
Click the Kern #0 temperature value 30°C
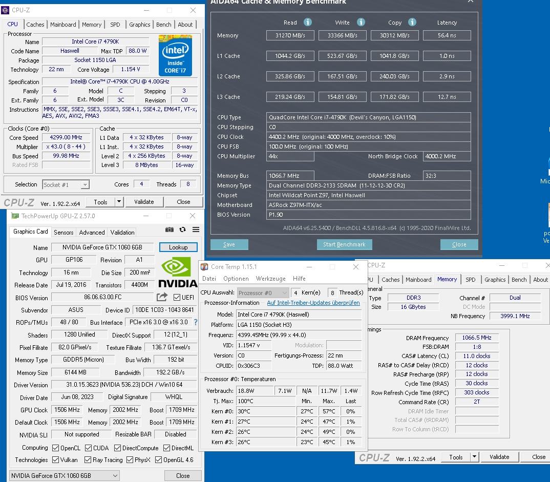[x=266, y=411]
